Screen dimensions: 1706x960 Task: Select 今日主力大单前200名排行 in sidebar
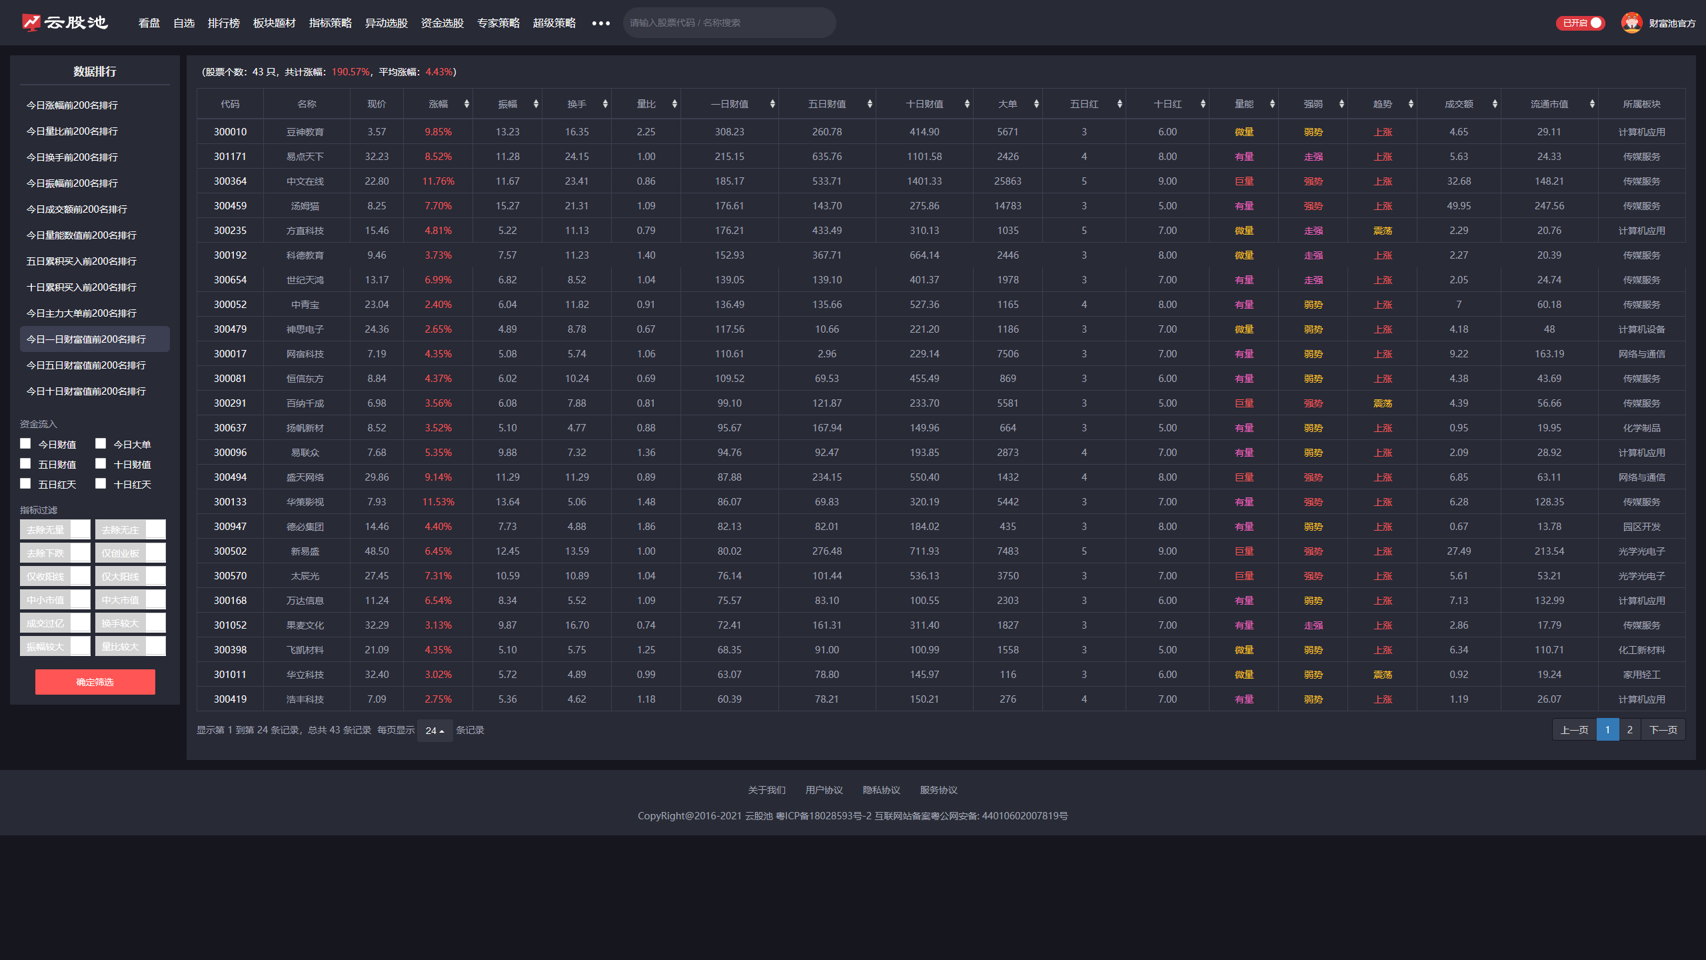point(95,313)
